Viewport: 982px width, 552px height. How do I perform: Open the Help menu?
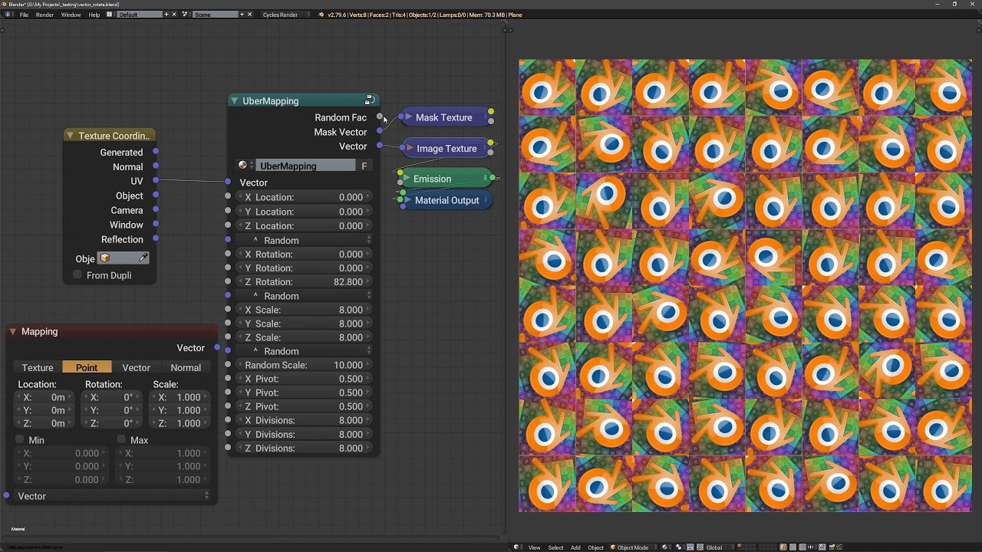click(94, 15)
